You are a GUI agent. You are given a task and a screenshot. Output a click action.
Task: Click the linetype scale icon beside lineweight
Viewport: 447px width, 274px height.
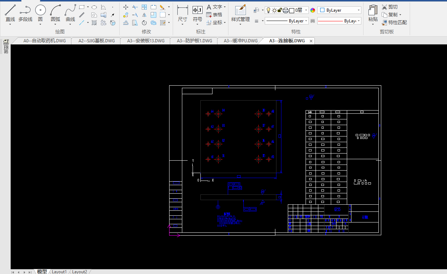click(x=313, y=21)
